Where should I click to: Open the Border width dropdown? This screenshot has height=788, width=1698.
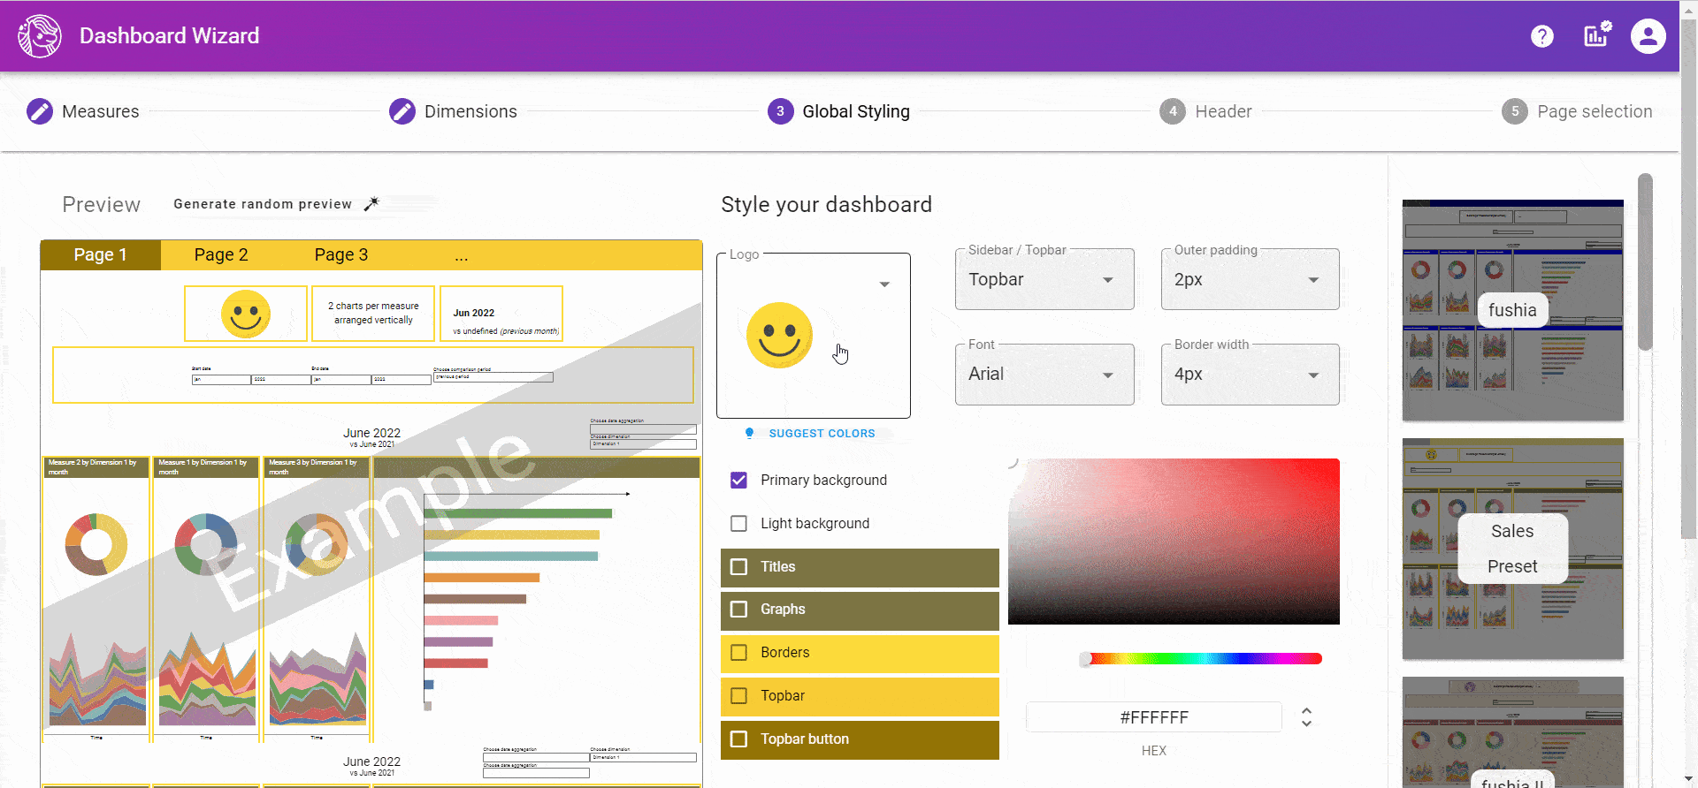[1251, 375]
